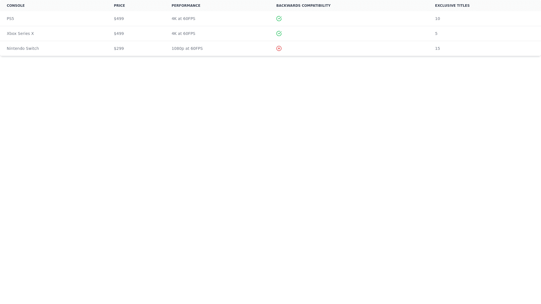Image resolution: width=541 pixels, height=304 pixels.
Task: Click the 1080p at 60FPS performance cell
Action: [187, 48]
